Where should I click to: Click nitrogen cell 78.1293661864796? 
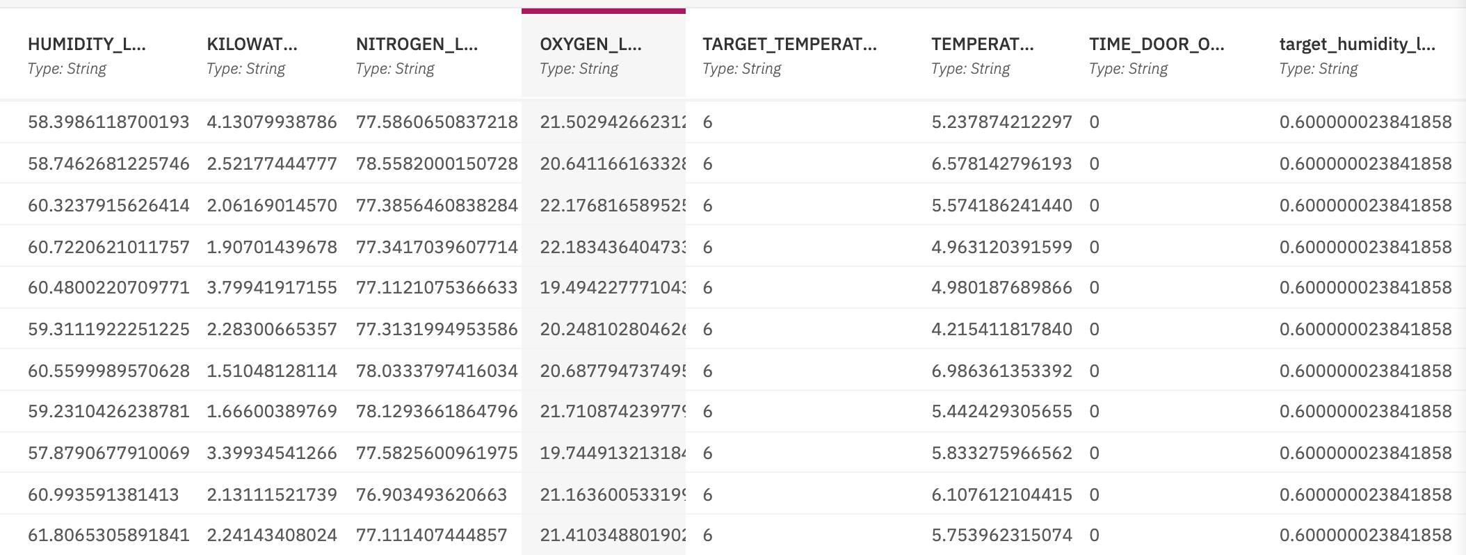[437, 412]
